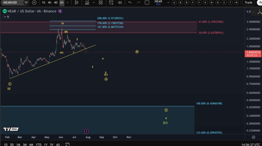Open the NEARUSD symbol search
Image resolution: width=262 pixels, height=146 pixels.
click(10, 3)
